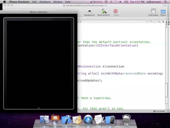Click the word 'connection' in the code
The height and width of the screenshot is (128, 170).
(x=115, y=66)
